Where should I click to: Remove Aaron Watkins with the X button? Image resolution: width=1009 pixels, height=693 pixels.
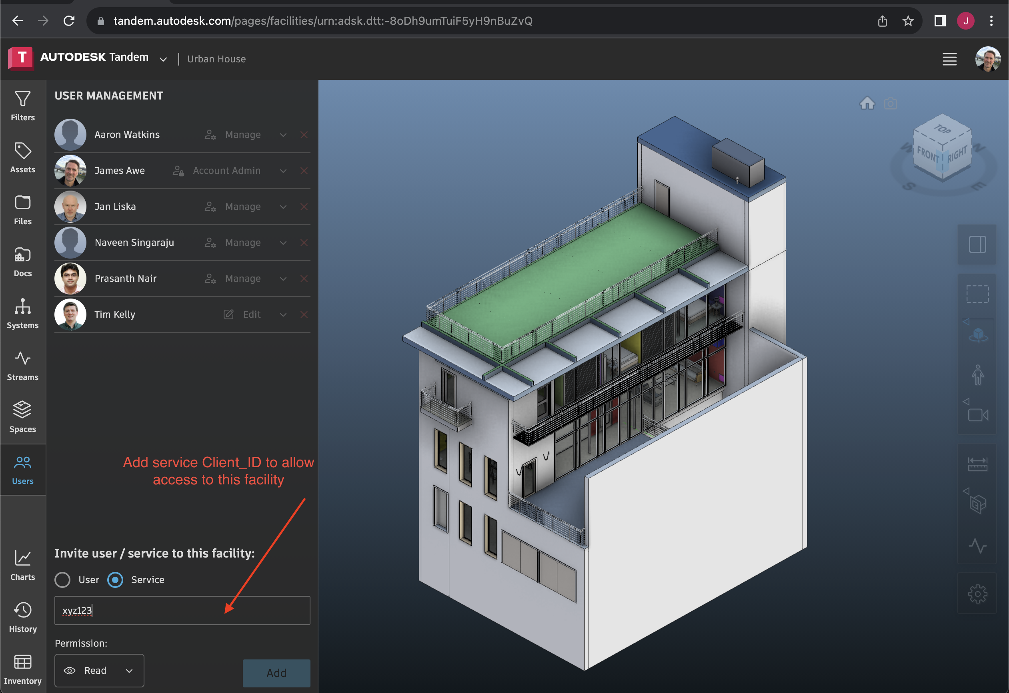point(304,135)
